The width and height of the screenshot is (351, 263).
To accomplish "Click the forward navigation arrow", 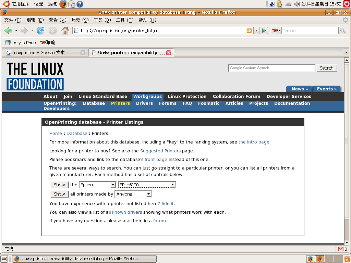I will coord(24,30).
